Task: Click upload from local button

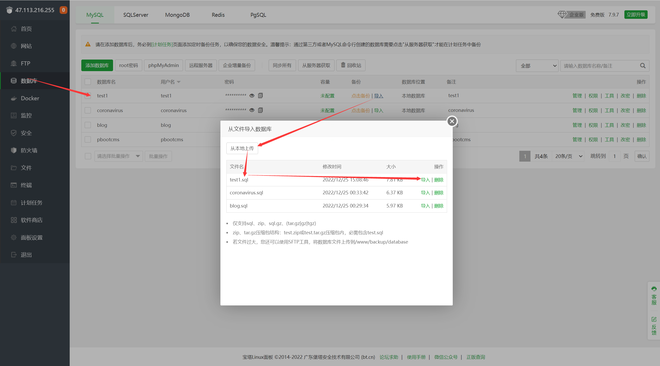Action: tap(242, 148)
